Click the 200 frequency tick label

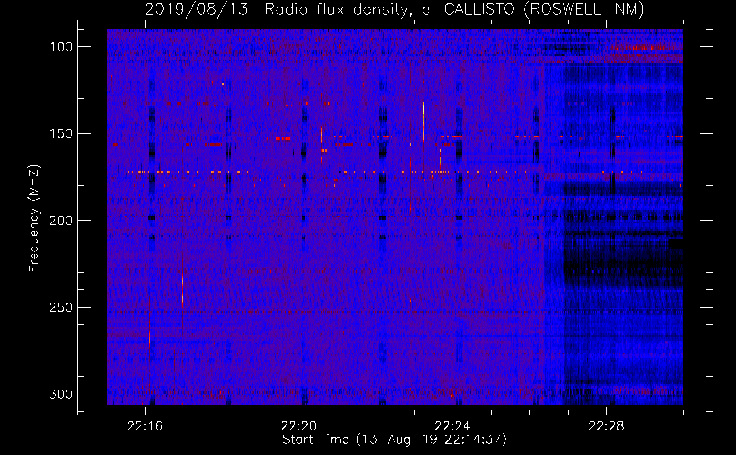click(61, 221)
